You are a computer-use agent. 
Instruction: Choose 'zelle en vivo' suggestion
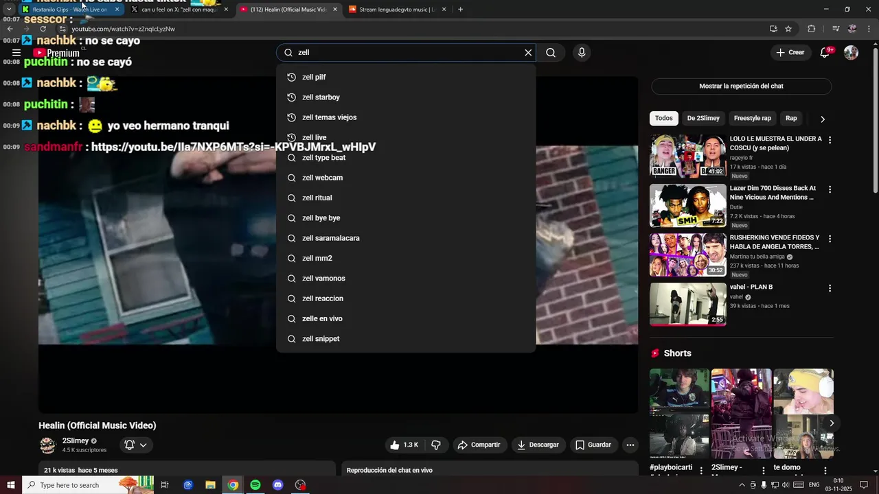[406, 318]
